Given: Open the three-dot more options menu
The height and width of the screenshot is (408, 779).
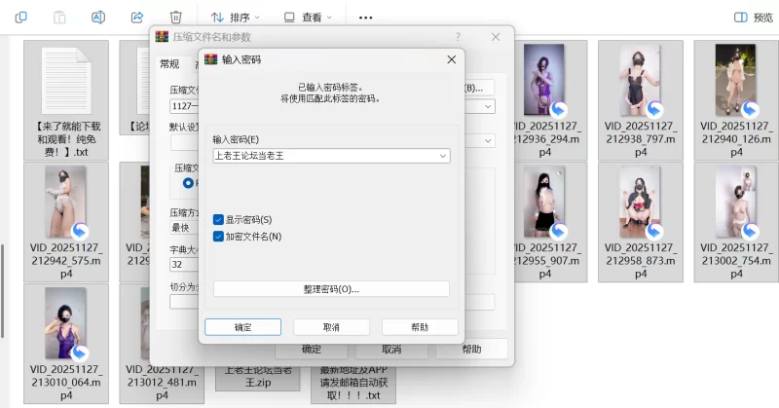Looking at the screenshot, I should 366,18.
